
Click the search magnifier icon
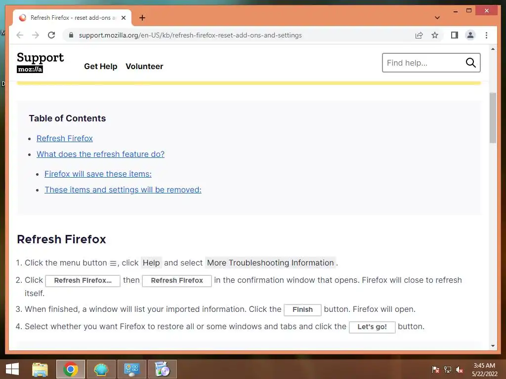click(x=470, y=63)
